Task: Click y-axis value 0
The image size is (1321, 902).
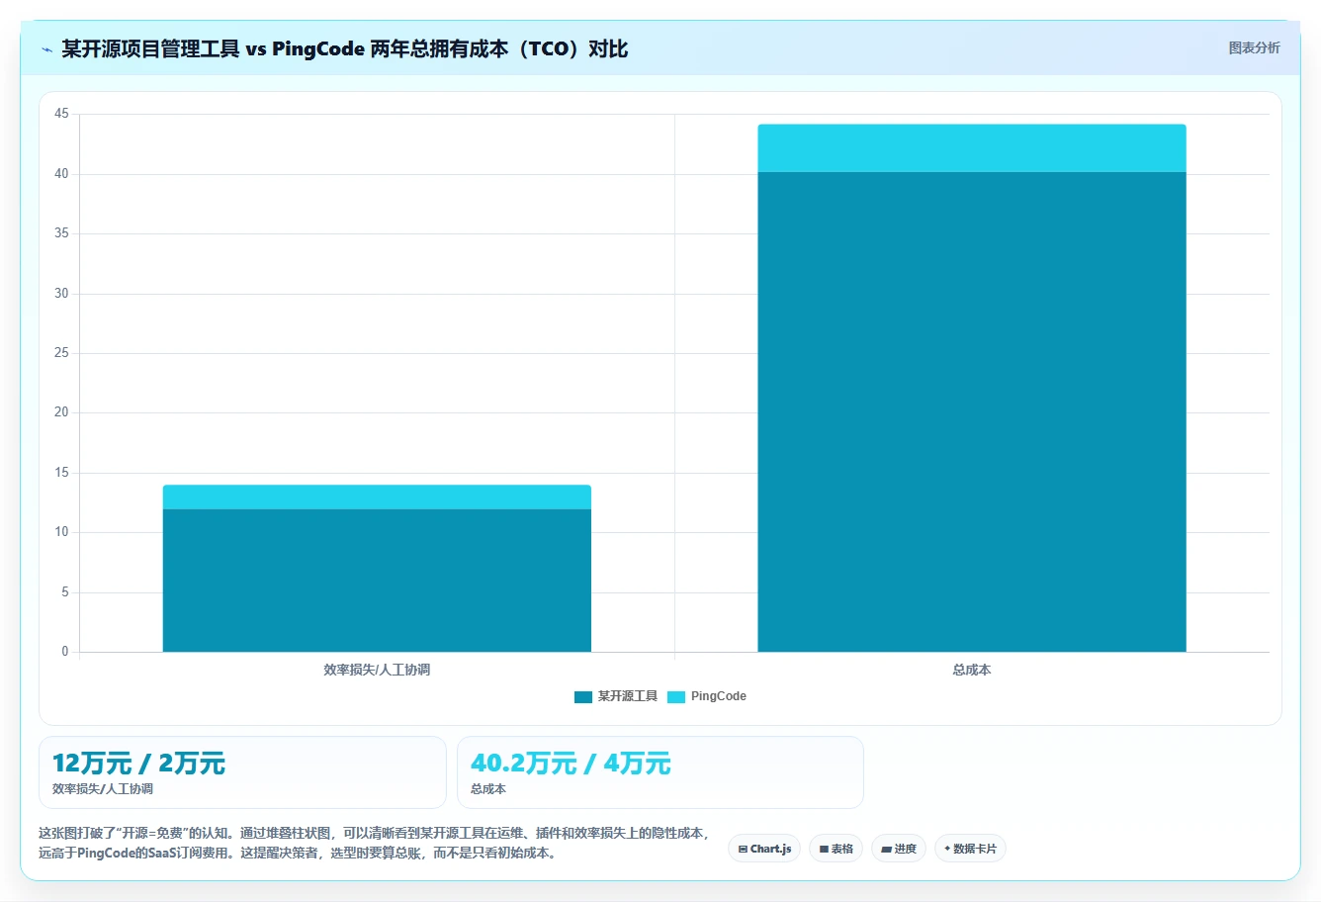Action: pyautogui.click(x=65, y=652)
